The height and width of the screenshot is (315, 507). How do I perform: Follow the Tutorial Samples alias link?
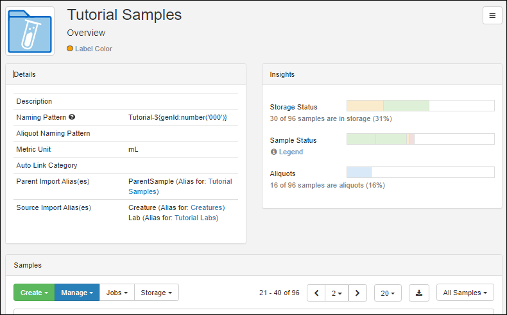click(180, 186)
